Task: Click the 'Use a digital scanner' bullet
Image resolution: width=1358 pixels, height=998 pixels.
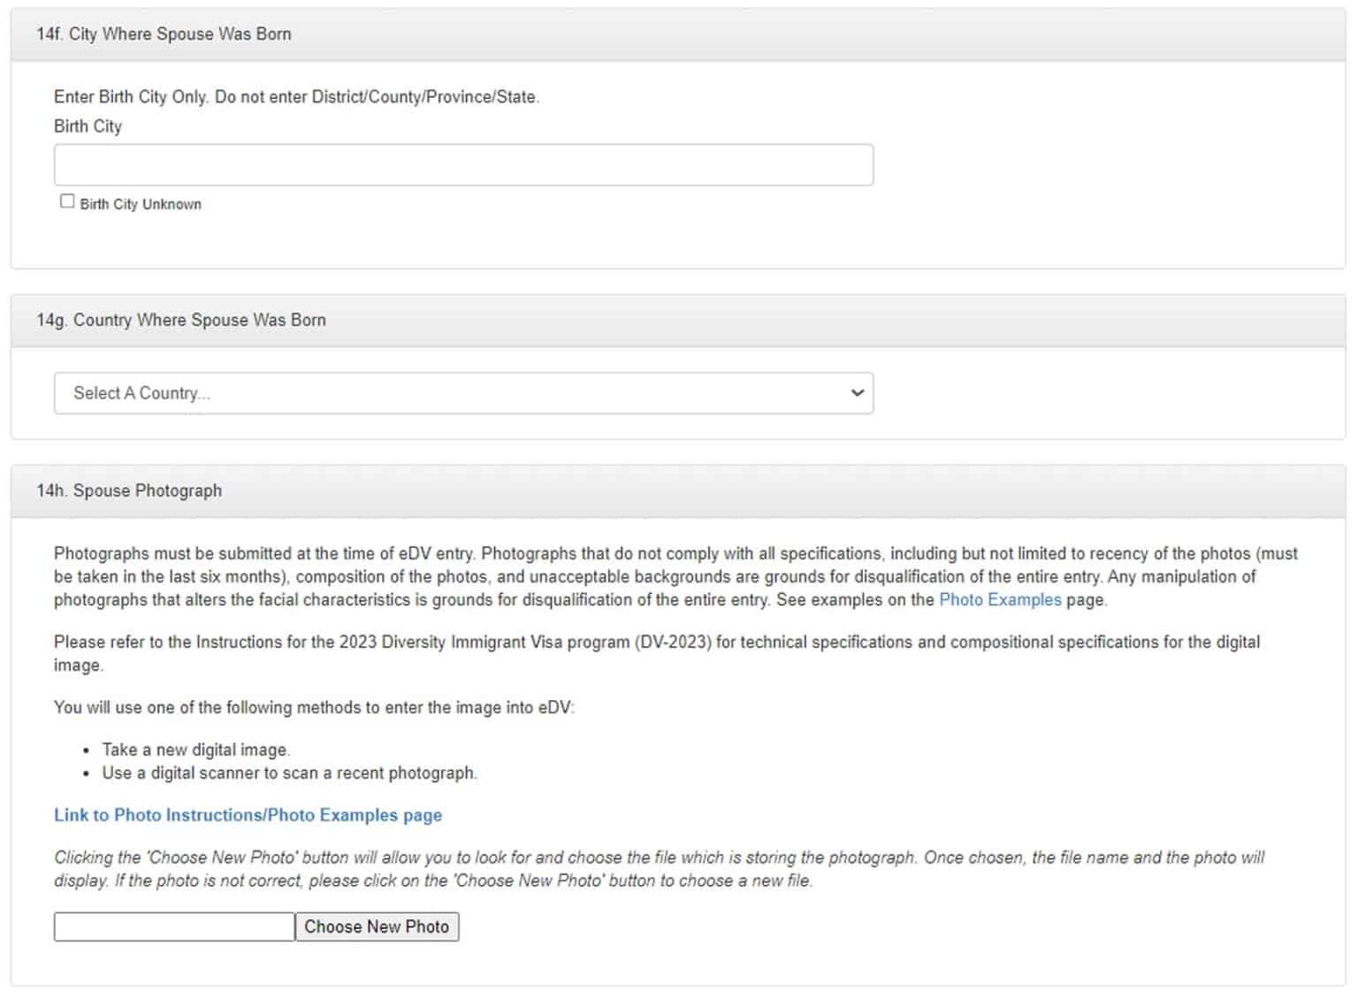Action: 289,773
